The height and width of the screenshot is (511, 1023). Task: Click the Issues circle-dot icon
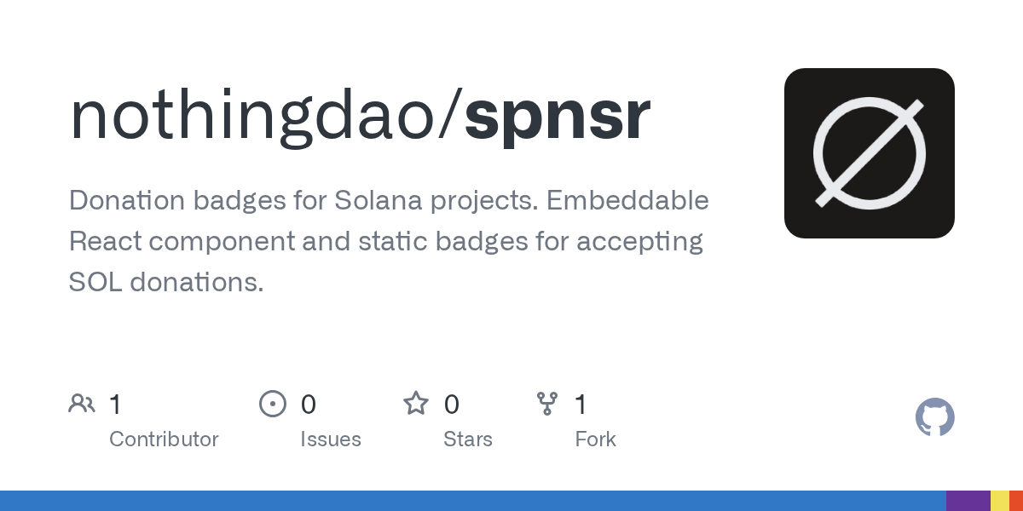click(272, 404)
